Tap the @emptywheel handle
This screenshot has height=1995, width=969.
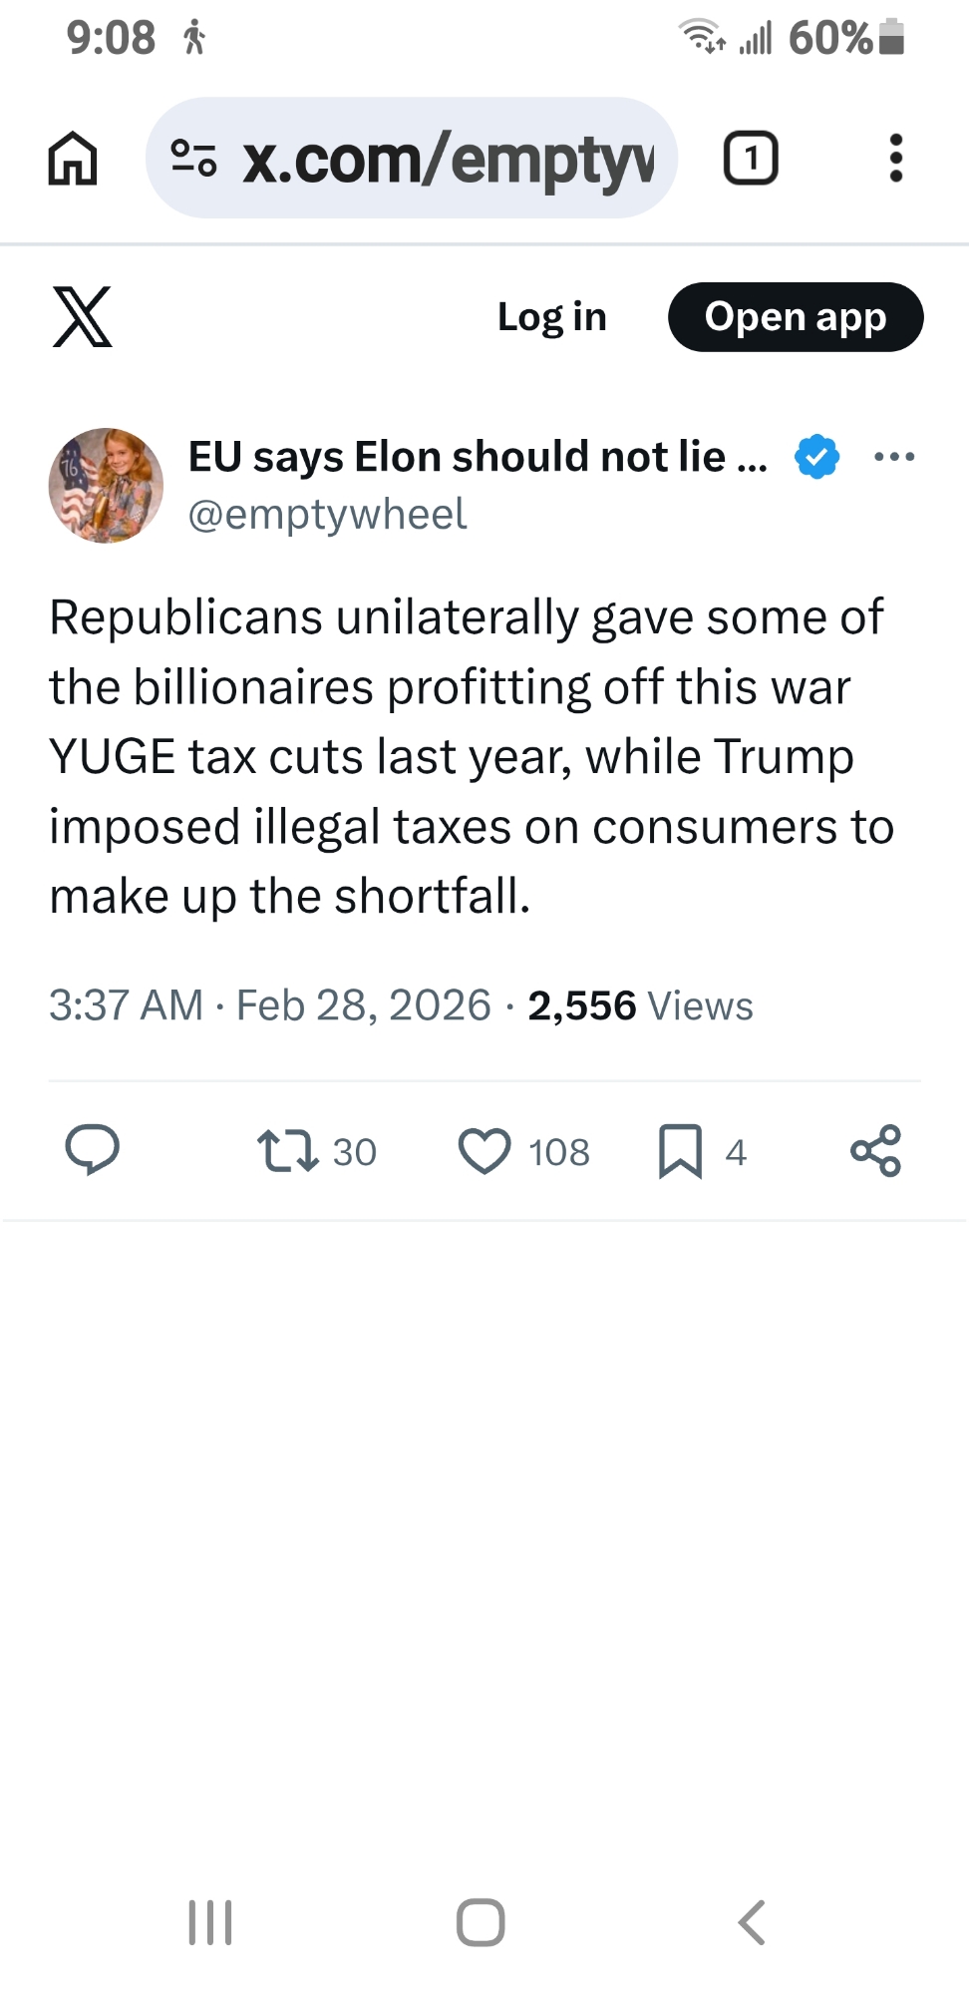(x=327, y=515)
